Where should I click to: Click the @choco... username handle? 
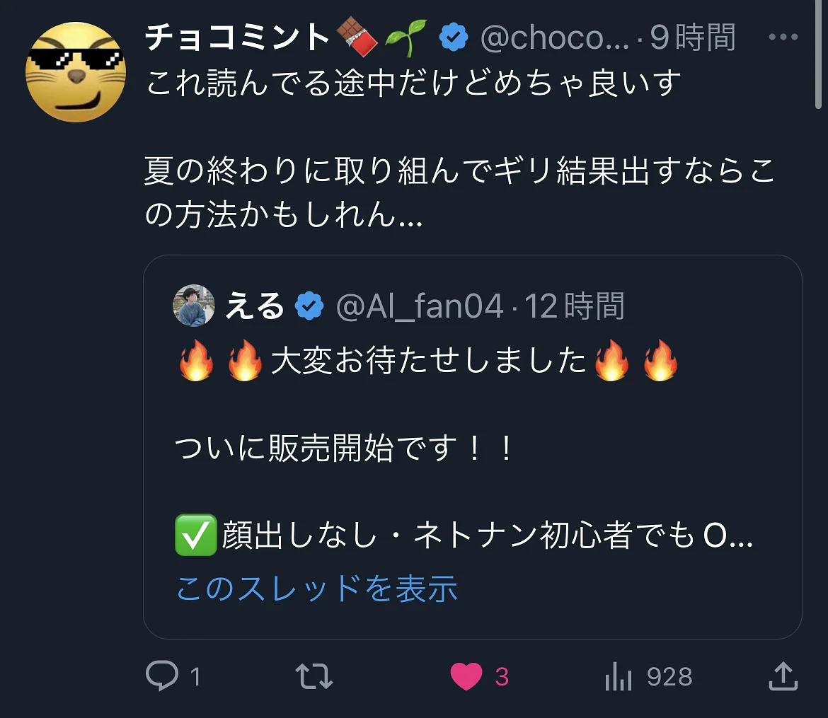pyautogui.click(x=555, y=37)
